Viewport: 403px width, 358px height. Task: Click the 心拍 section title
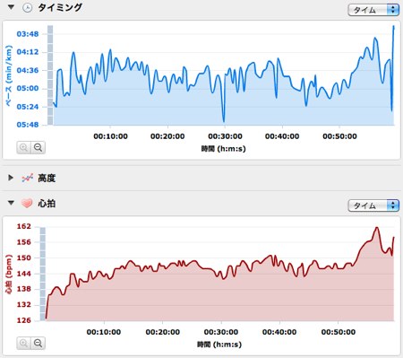(47, 204)
